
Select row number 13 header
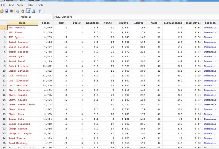(4, 85)
